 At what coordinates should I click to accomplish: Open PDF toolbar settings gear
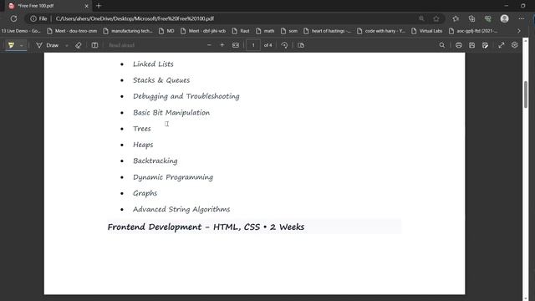tap(515, 45)
